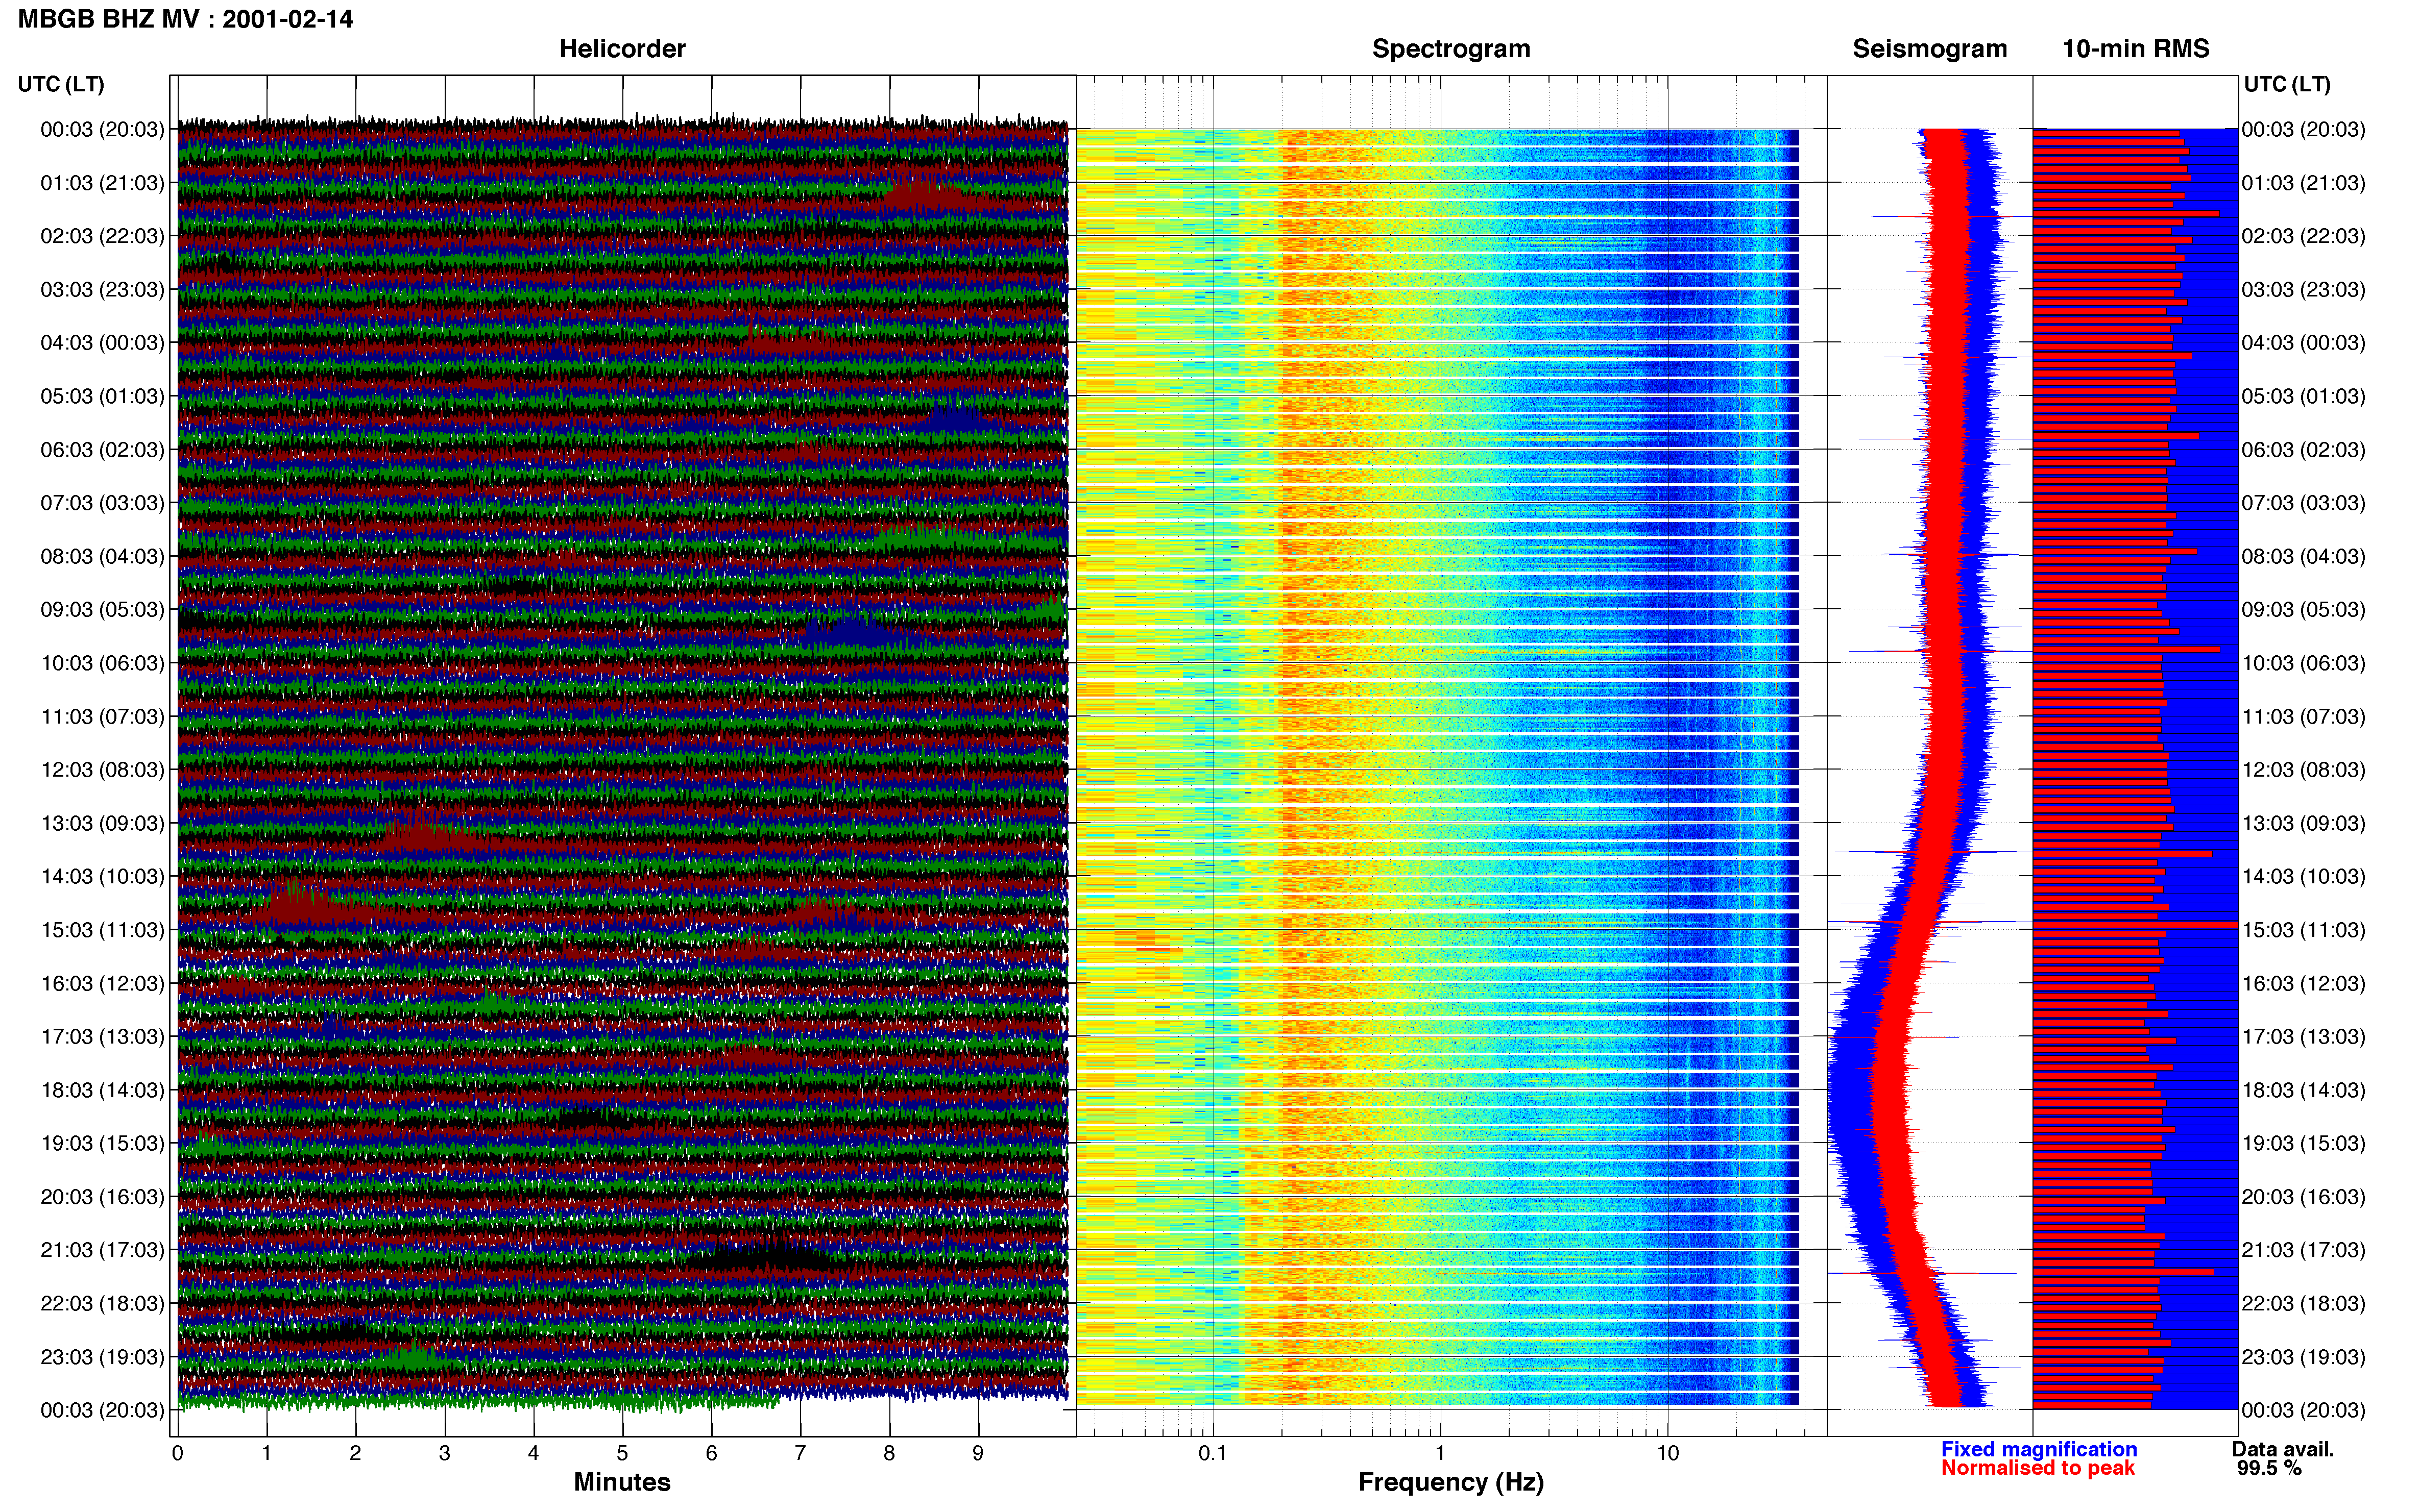Click 02:03 (22:03) on the helicorder time axis
This screenshot has width=2420, height=1512.
point(102,236)
